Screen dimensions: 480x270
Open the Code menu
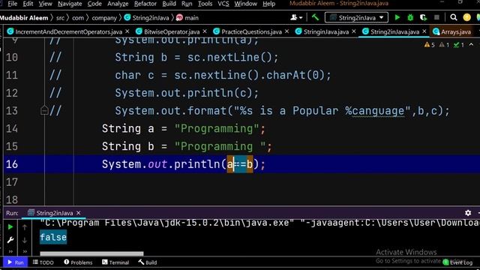pyautogui.click(x=94, y=4)
